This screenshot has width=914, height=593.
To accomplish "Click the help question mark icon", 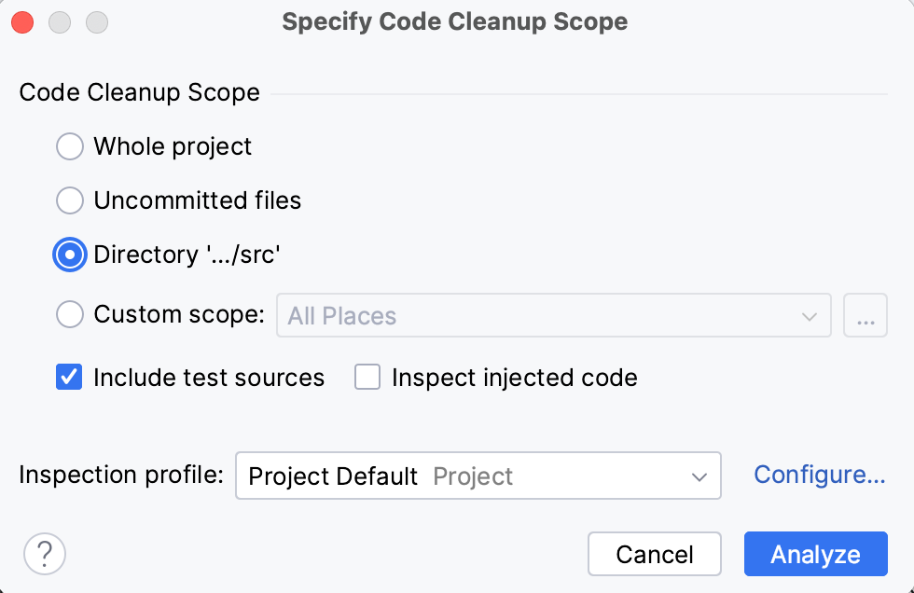I will point(44,554).
